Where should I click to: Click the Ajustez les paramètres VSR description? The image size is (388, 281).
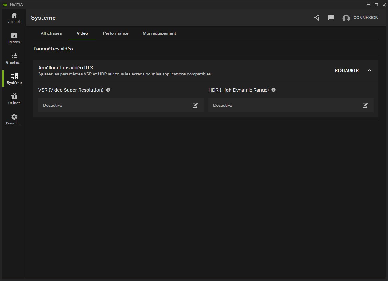[x=124, y=74]
